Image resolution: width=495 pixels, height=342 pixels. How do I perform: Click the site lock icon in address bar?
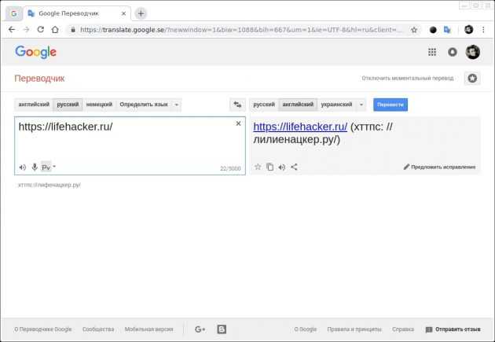click(73, 30)
